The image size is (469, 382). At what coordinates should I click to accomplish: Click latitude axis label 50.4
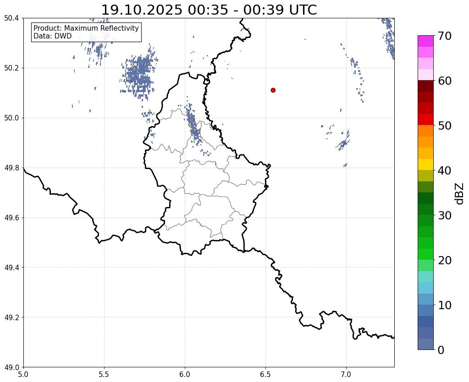pyautogui.click(x=11, y=18)
